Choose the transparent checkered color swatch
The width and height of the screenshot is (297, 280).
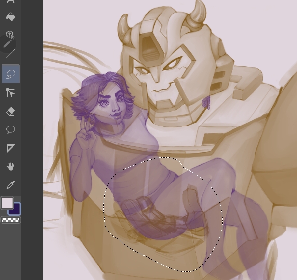11,220
